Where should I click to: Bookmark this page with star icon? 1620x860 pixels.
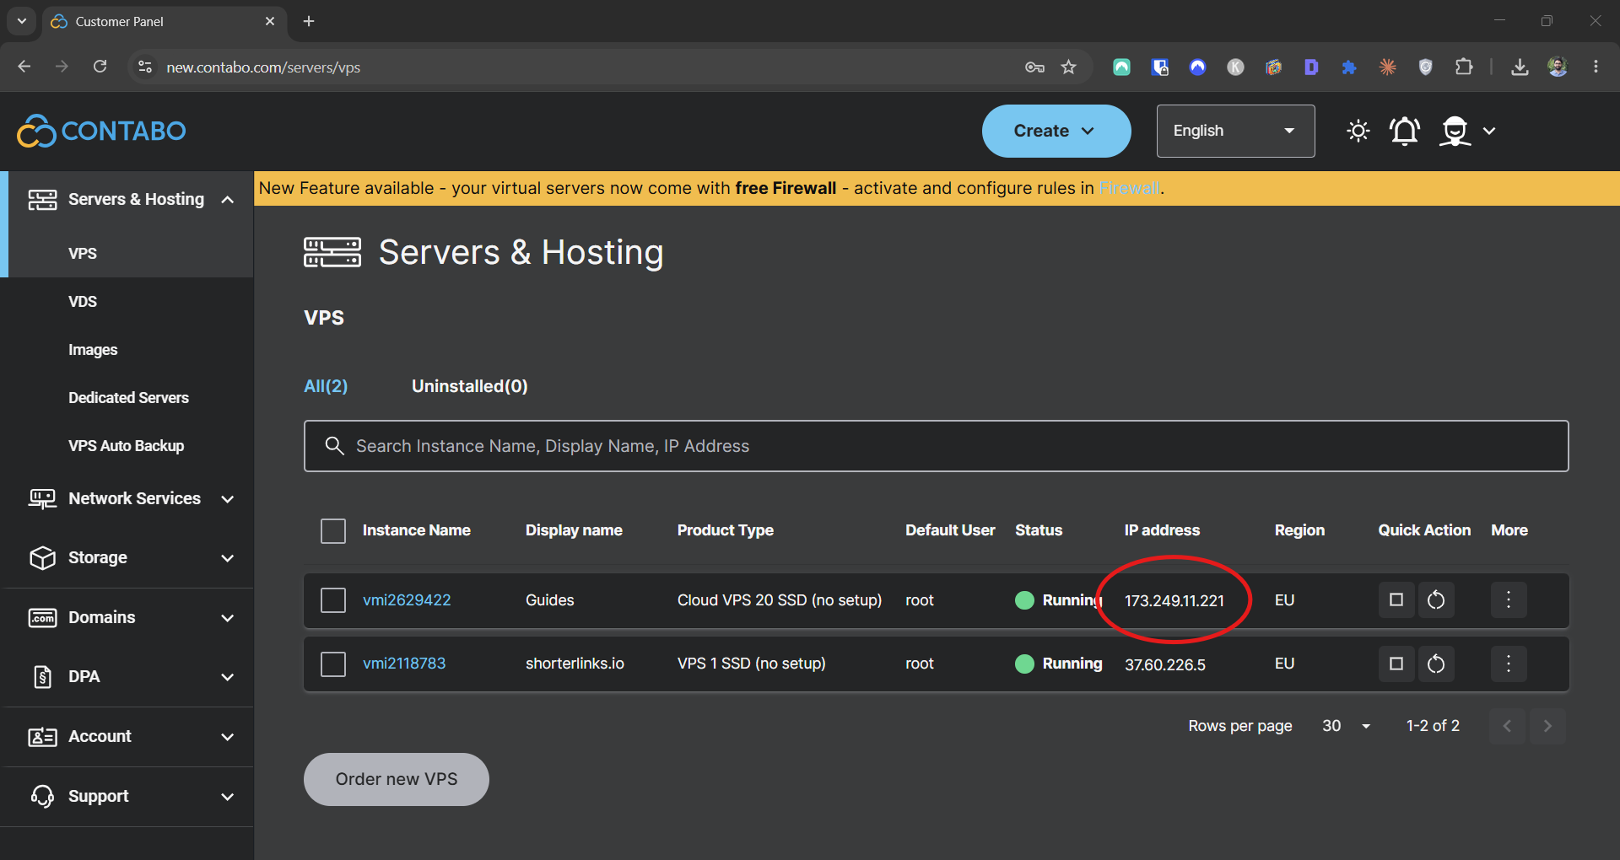click(1069, 67)
